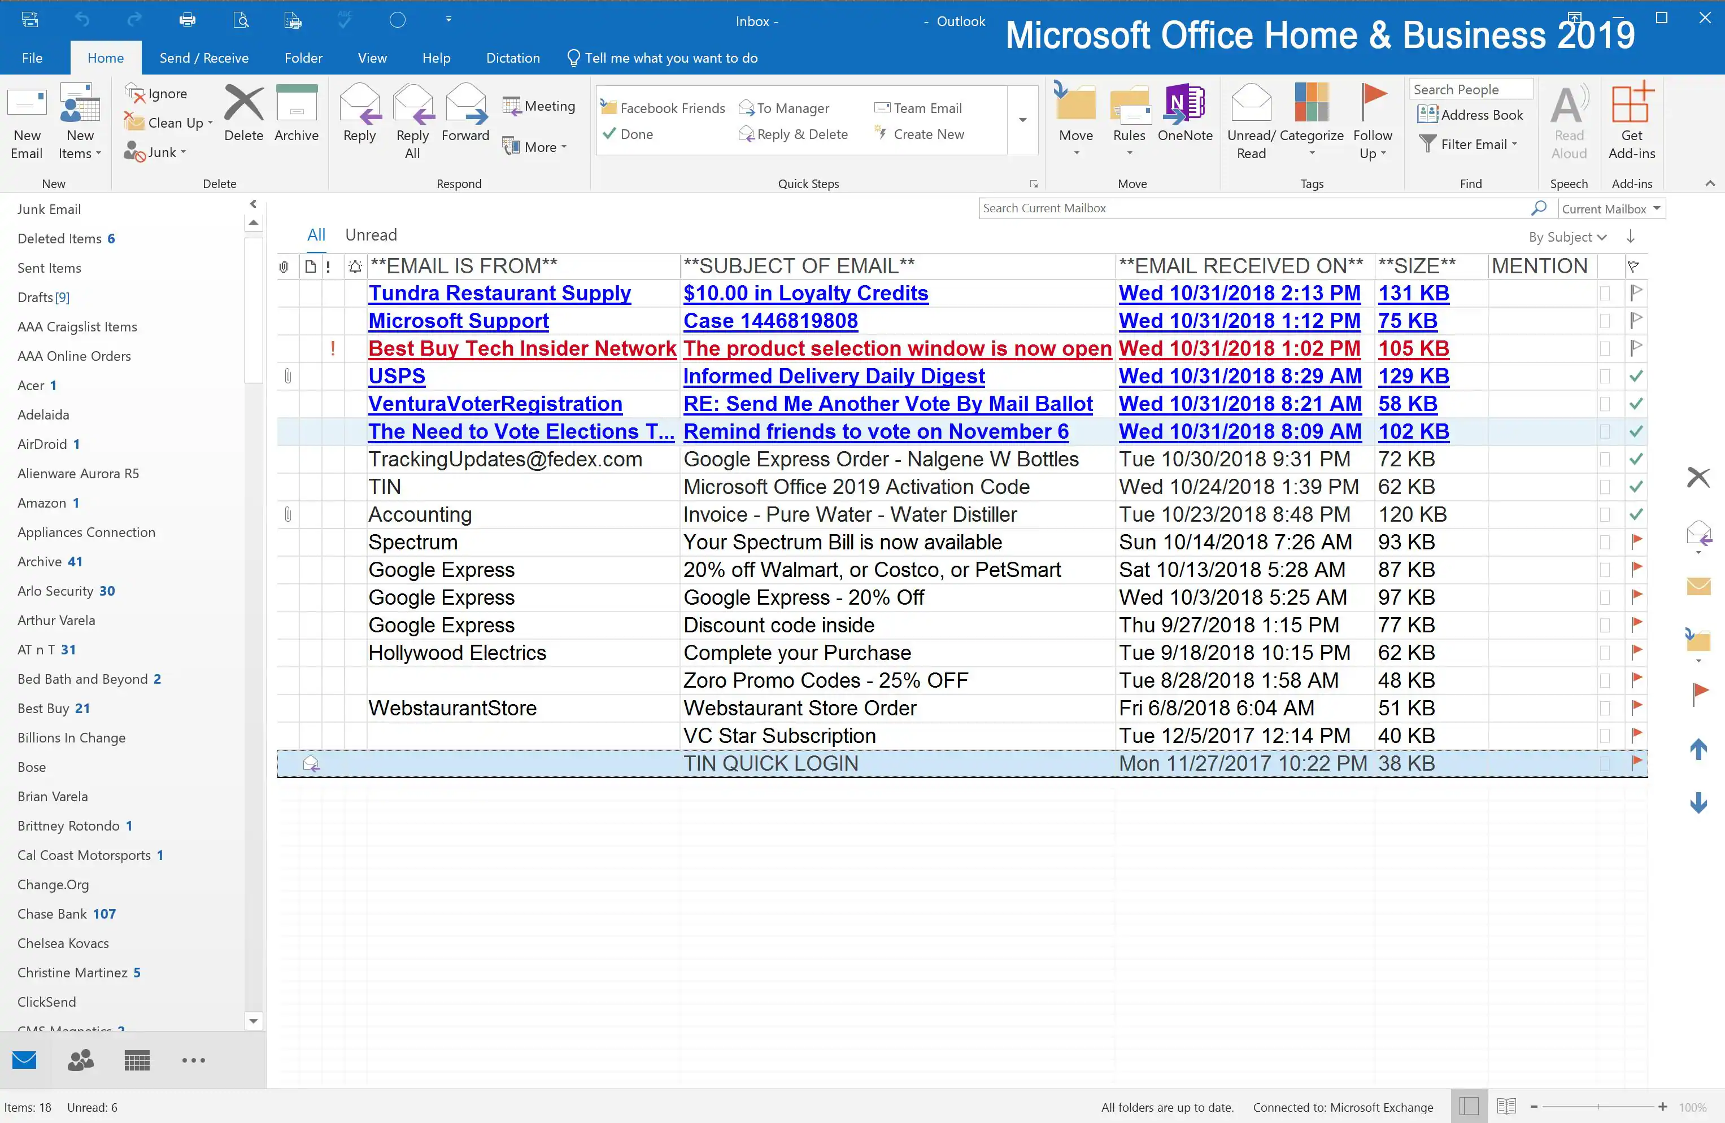Screen dimensions: 1725x1123
Task: Click the Forward email icon
Action: (465, 106)
